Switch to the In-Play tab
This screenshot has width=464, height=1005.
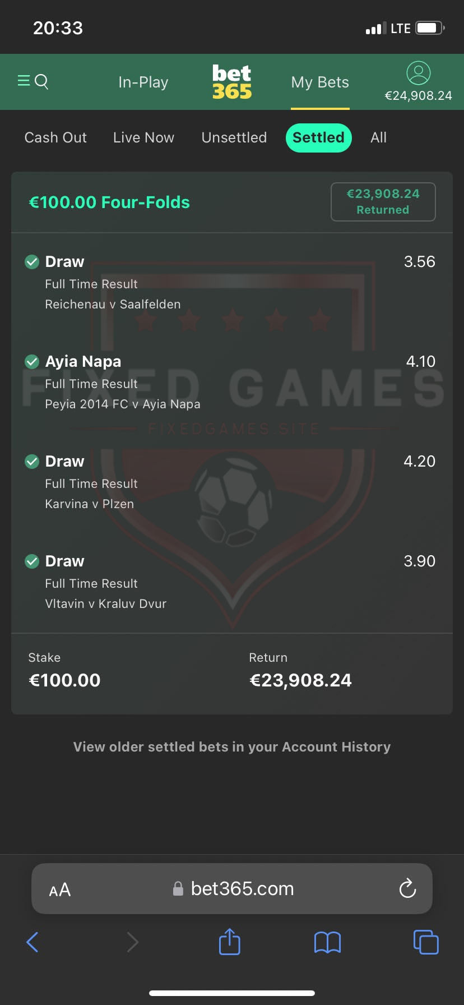click(143, 82)
